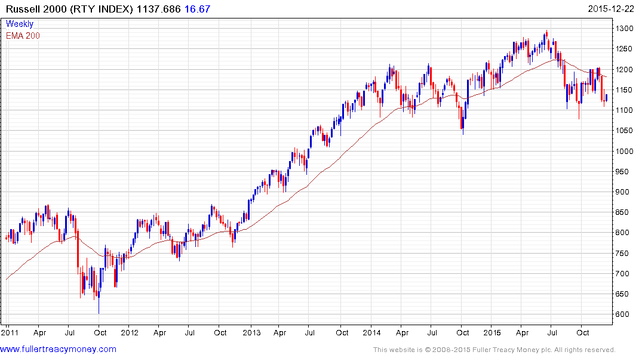Click the Jul label following 2013

pos(309,332)
